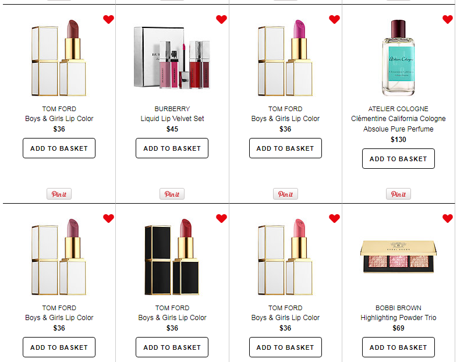View the Bobbi Brown palette product image
This screenshot has width=464, height=362.
[398, 257]
